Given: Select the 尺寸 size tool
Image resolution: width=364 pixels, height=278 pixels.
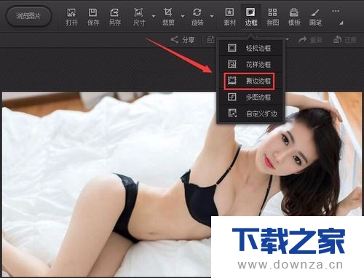Looking at the screenshot, I should [139, 17].
